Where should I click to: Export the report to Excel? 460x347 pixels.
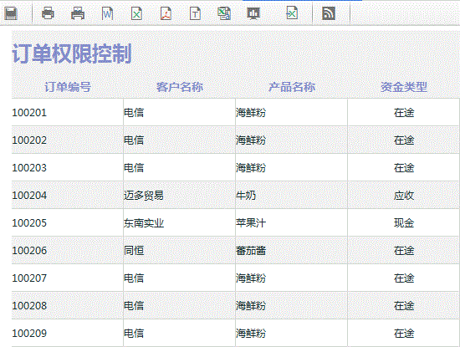click(136, 13)
